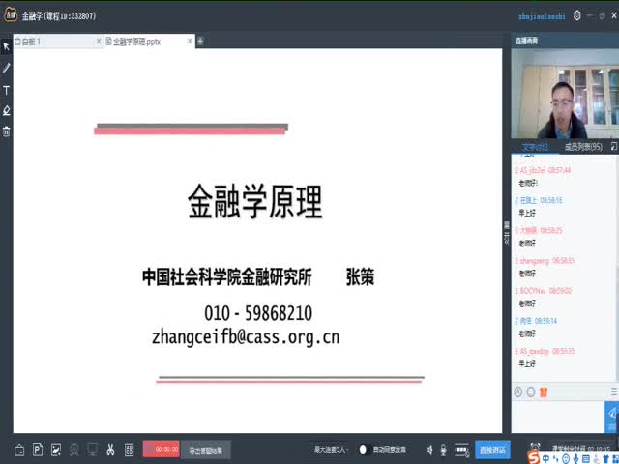Viewport: 619px width, 464px height.
Task: Select the pointer arrow tool
Action: [7, 47]
